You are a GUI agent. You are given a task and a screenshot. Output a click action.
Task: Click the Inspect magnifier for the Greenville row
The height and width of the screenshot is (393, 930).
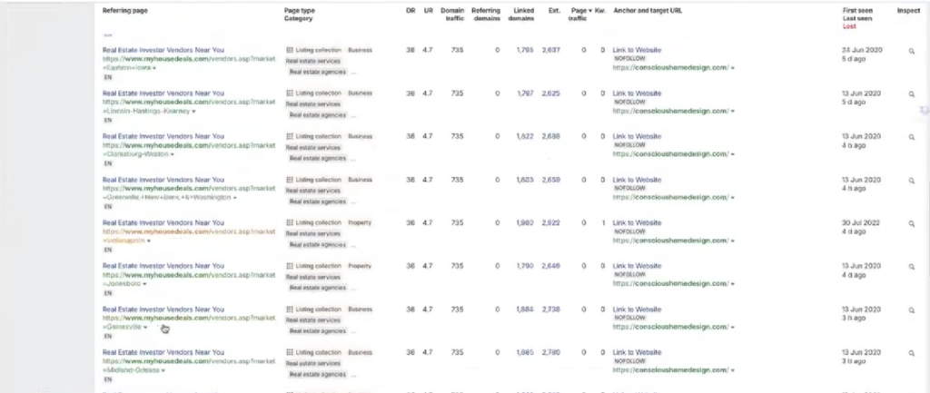coord(912,182)
